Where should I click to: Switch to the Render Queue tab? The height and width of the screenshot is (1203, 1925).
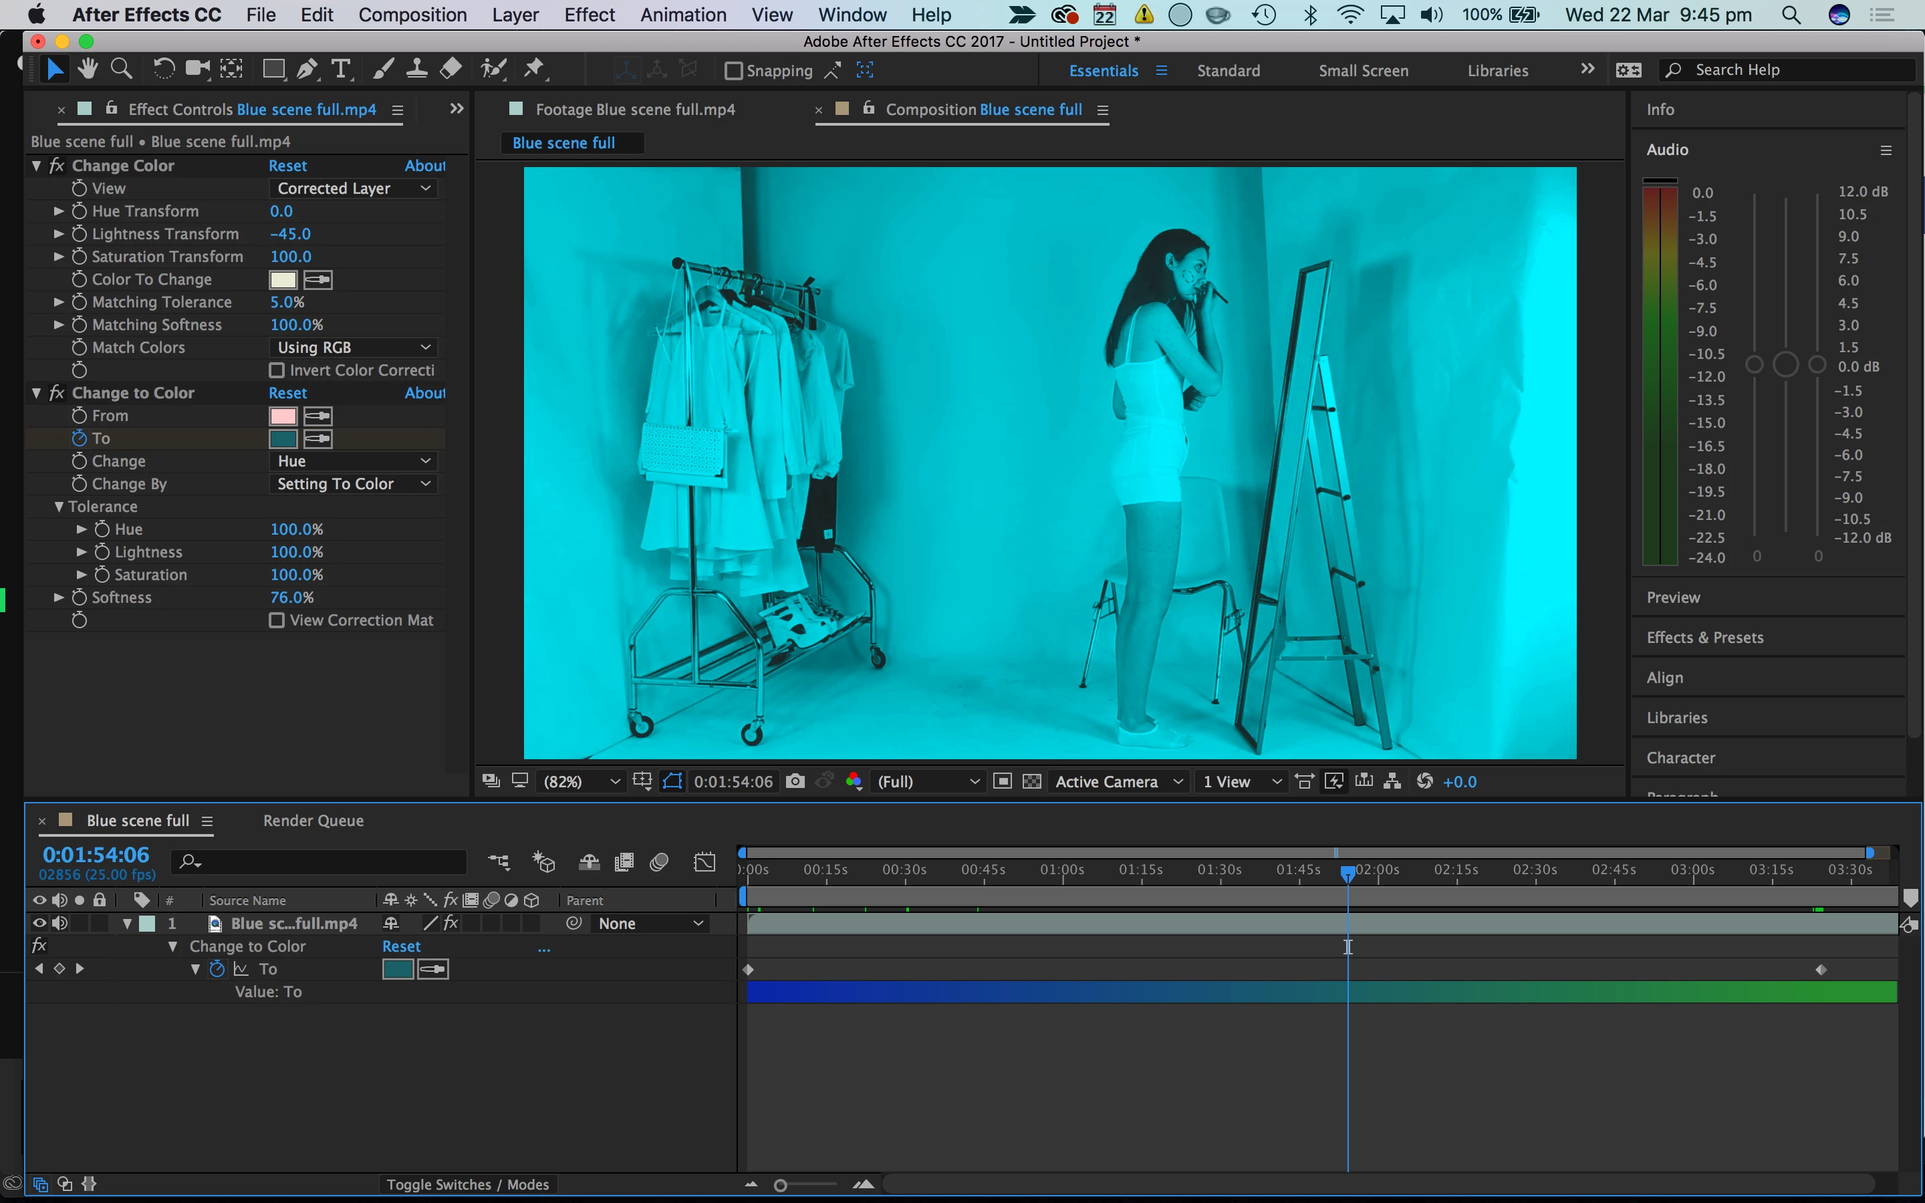click(x=313, y=820)
